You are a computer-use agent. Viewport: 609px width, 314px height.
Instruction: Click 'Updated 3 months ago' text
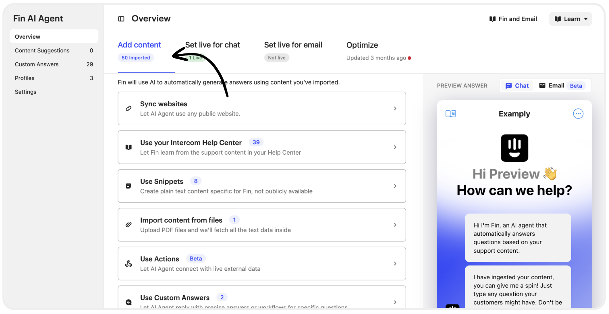tap(376, 58)
